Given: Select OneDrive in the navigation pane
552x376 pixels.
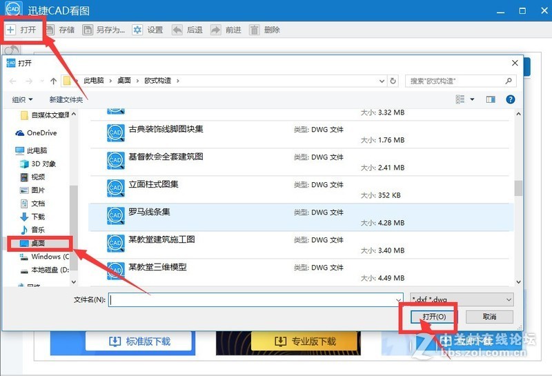Looking at the screenshot, I should coord(36,132).
